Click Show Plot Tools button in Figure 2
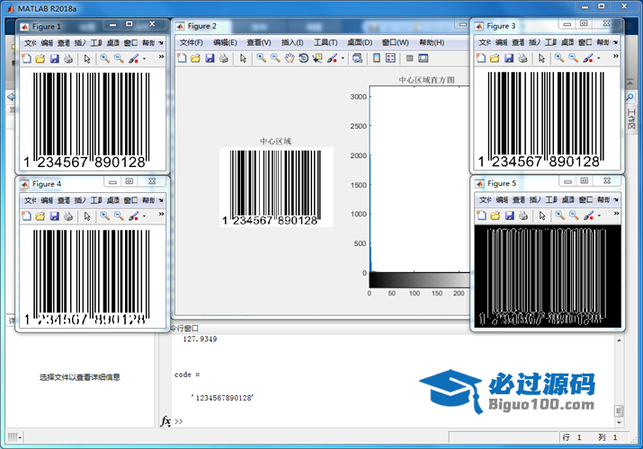Image resolution: width=643 pixels, height=449 pixels. click(424, 58)
